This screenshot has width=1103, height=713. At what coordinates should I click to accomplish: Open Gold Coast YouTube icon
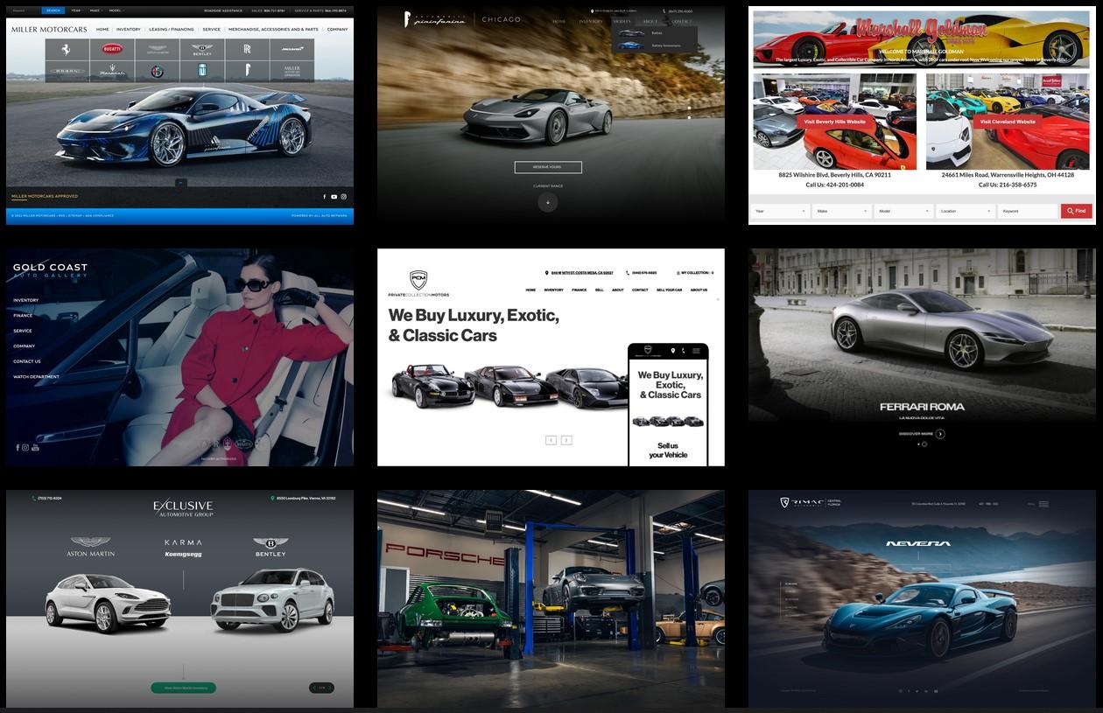36,448
